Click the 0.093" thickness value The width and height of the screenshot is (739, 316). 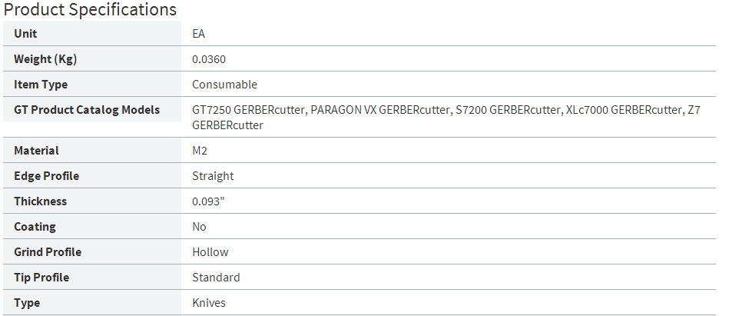pos(208,201)
